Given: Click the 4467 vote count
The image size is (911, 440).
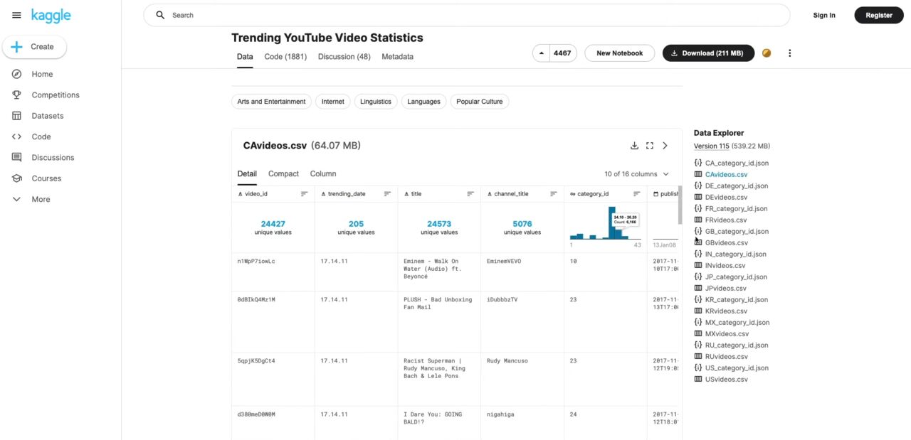Looking at the screenshot, I should click(562, 53).
